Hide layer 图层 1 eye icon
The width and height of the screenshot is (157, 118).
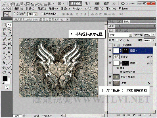[x=110, y=63]
